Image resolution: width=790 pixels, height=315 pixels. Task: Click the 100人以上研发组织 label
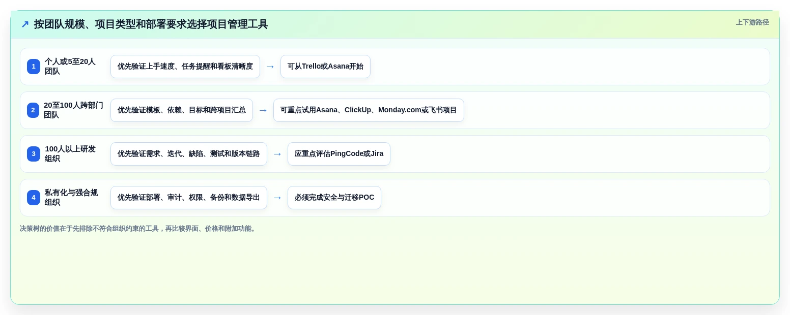coord(70,154)
